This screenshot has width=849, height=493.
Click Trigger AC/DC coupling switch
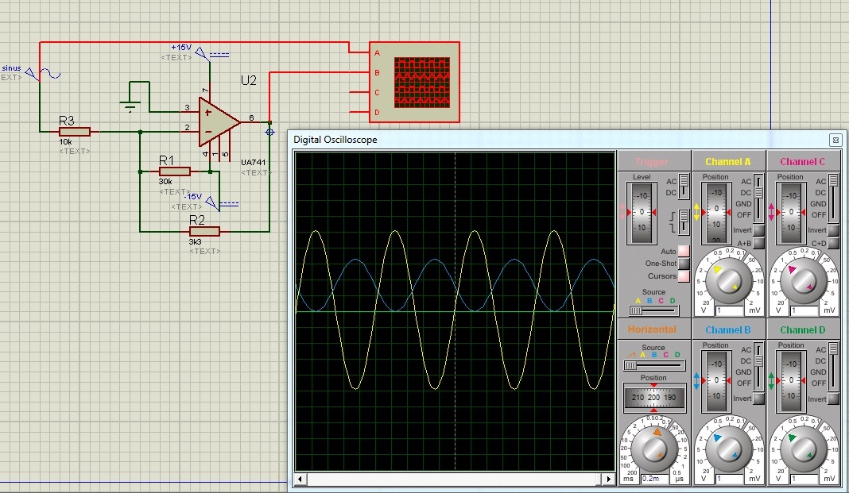tap(684, 186)
